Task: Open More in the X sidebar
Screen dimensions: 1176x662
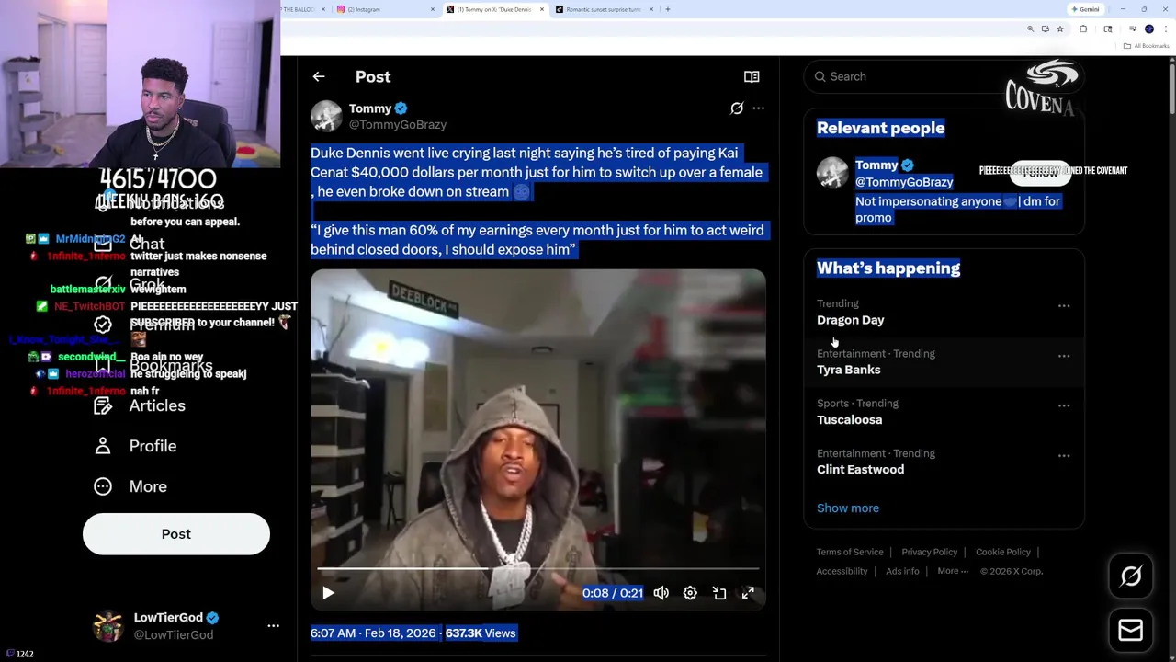Action: (130, 486)
